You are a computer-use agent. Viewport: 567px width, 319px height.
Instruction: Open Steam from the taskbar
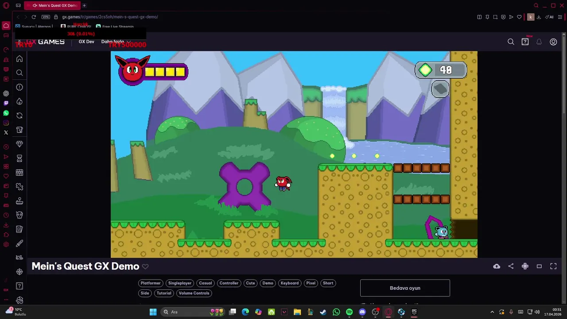tap(323, 312)
